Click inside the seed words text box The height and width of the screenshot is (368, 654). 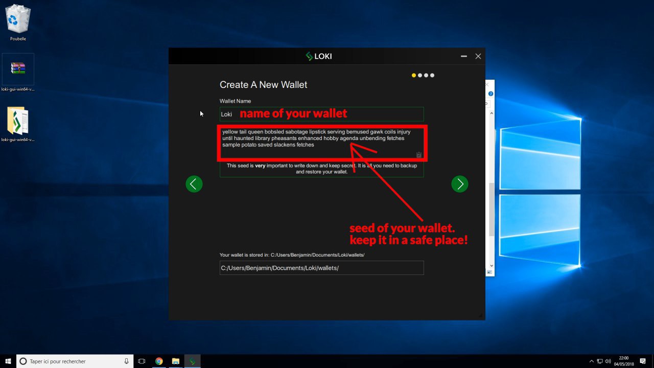[322, 143]
